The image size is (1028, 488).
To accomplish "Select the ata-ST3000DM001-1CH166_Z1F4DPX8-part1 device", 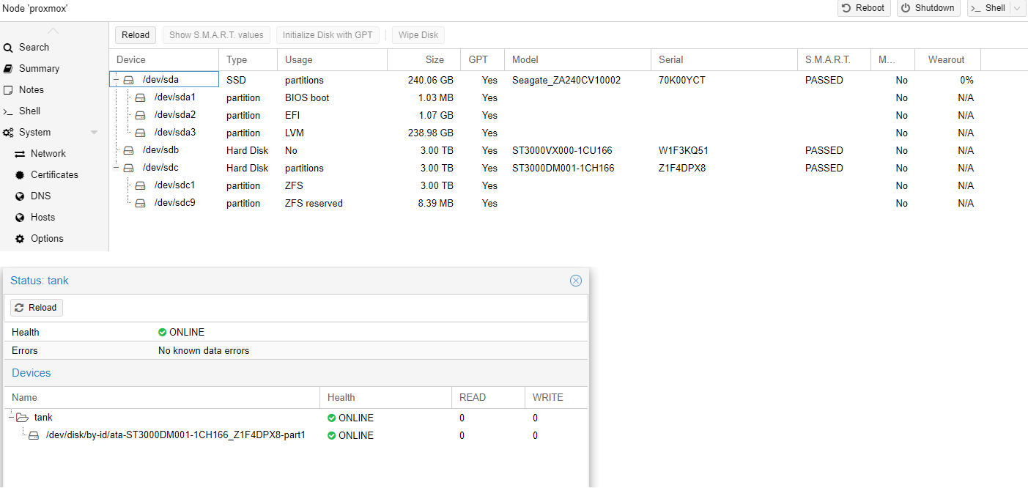I will coord(295,435).
